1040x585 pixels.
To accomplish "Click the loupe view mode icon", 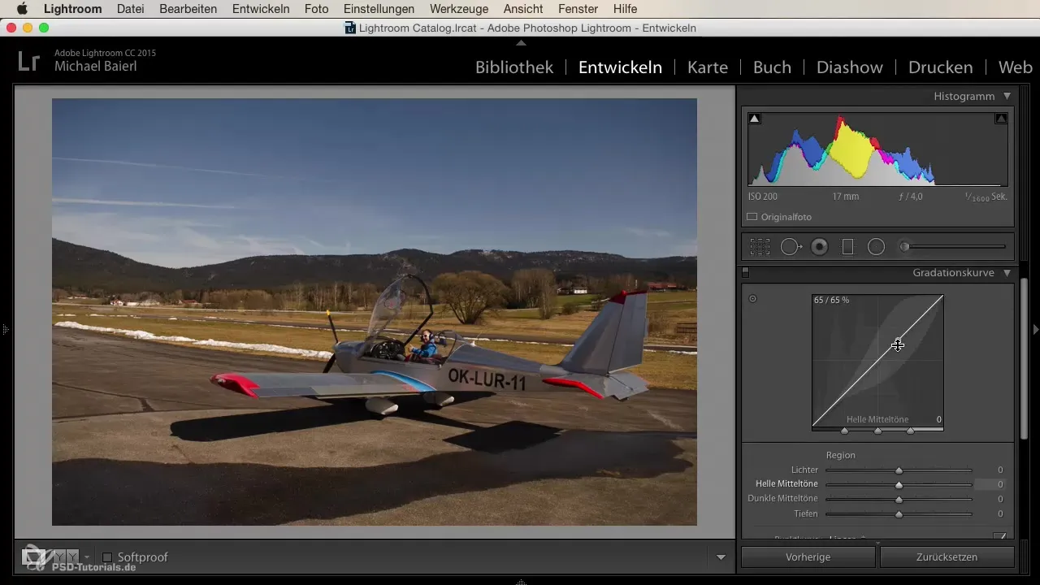I will (32, 557).
